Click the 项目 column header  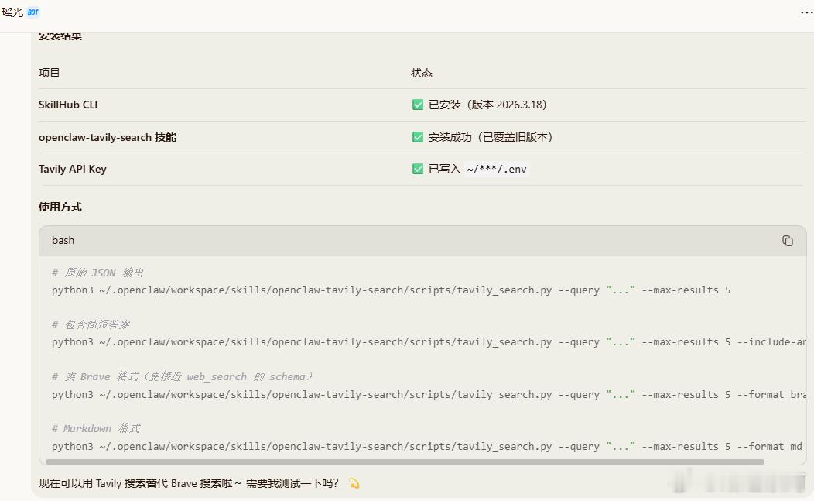pos(50,73)
